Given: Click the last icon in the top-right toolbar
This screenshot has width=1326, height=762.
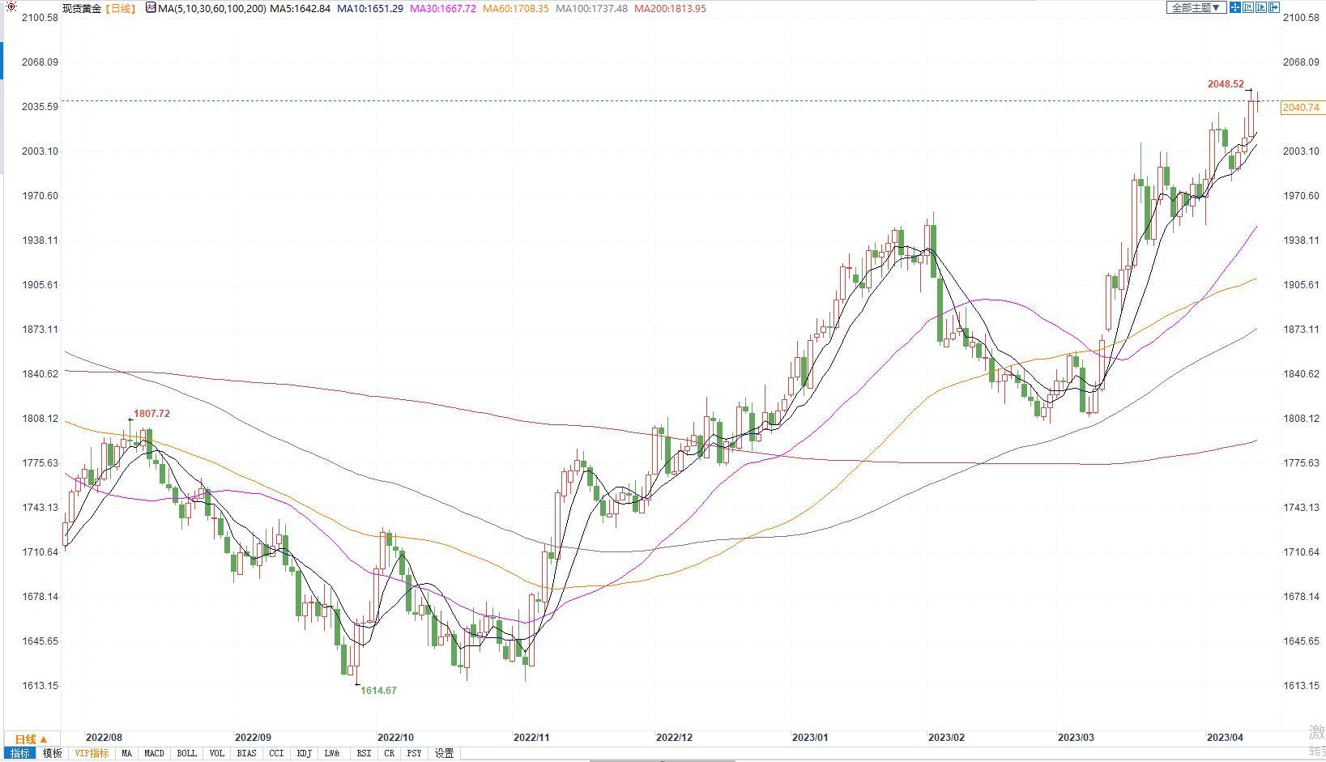Looking at the screenshot, I should [x=1274, y=7].
